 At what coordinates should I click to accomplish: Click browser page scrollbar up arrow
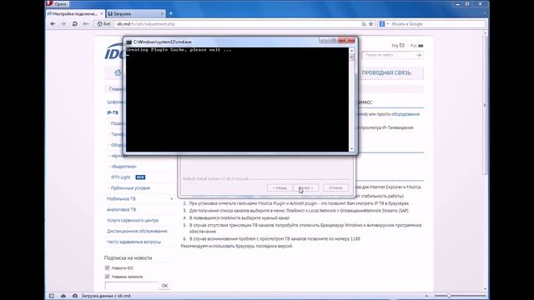(486, 33)
